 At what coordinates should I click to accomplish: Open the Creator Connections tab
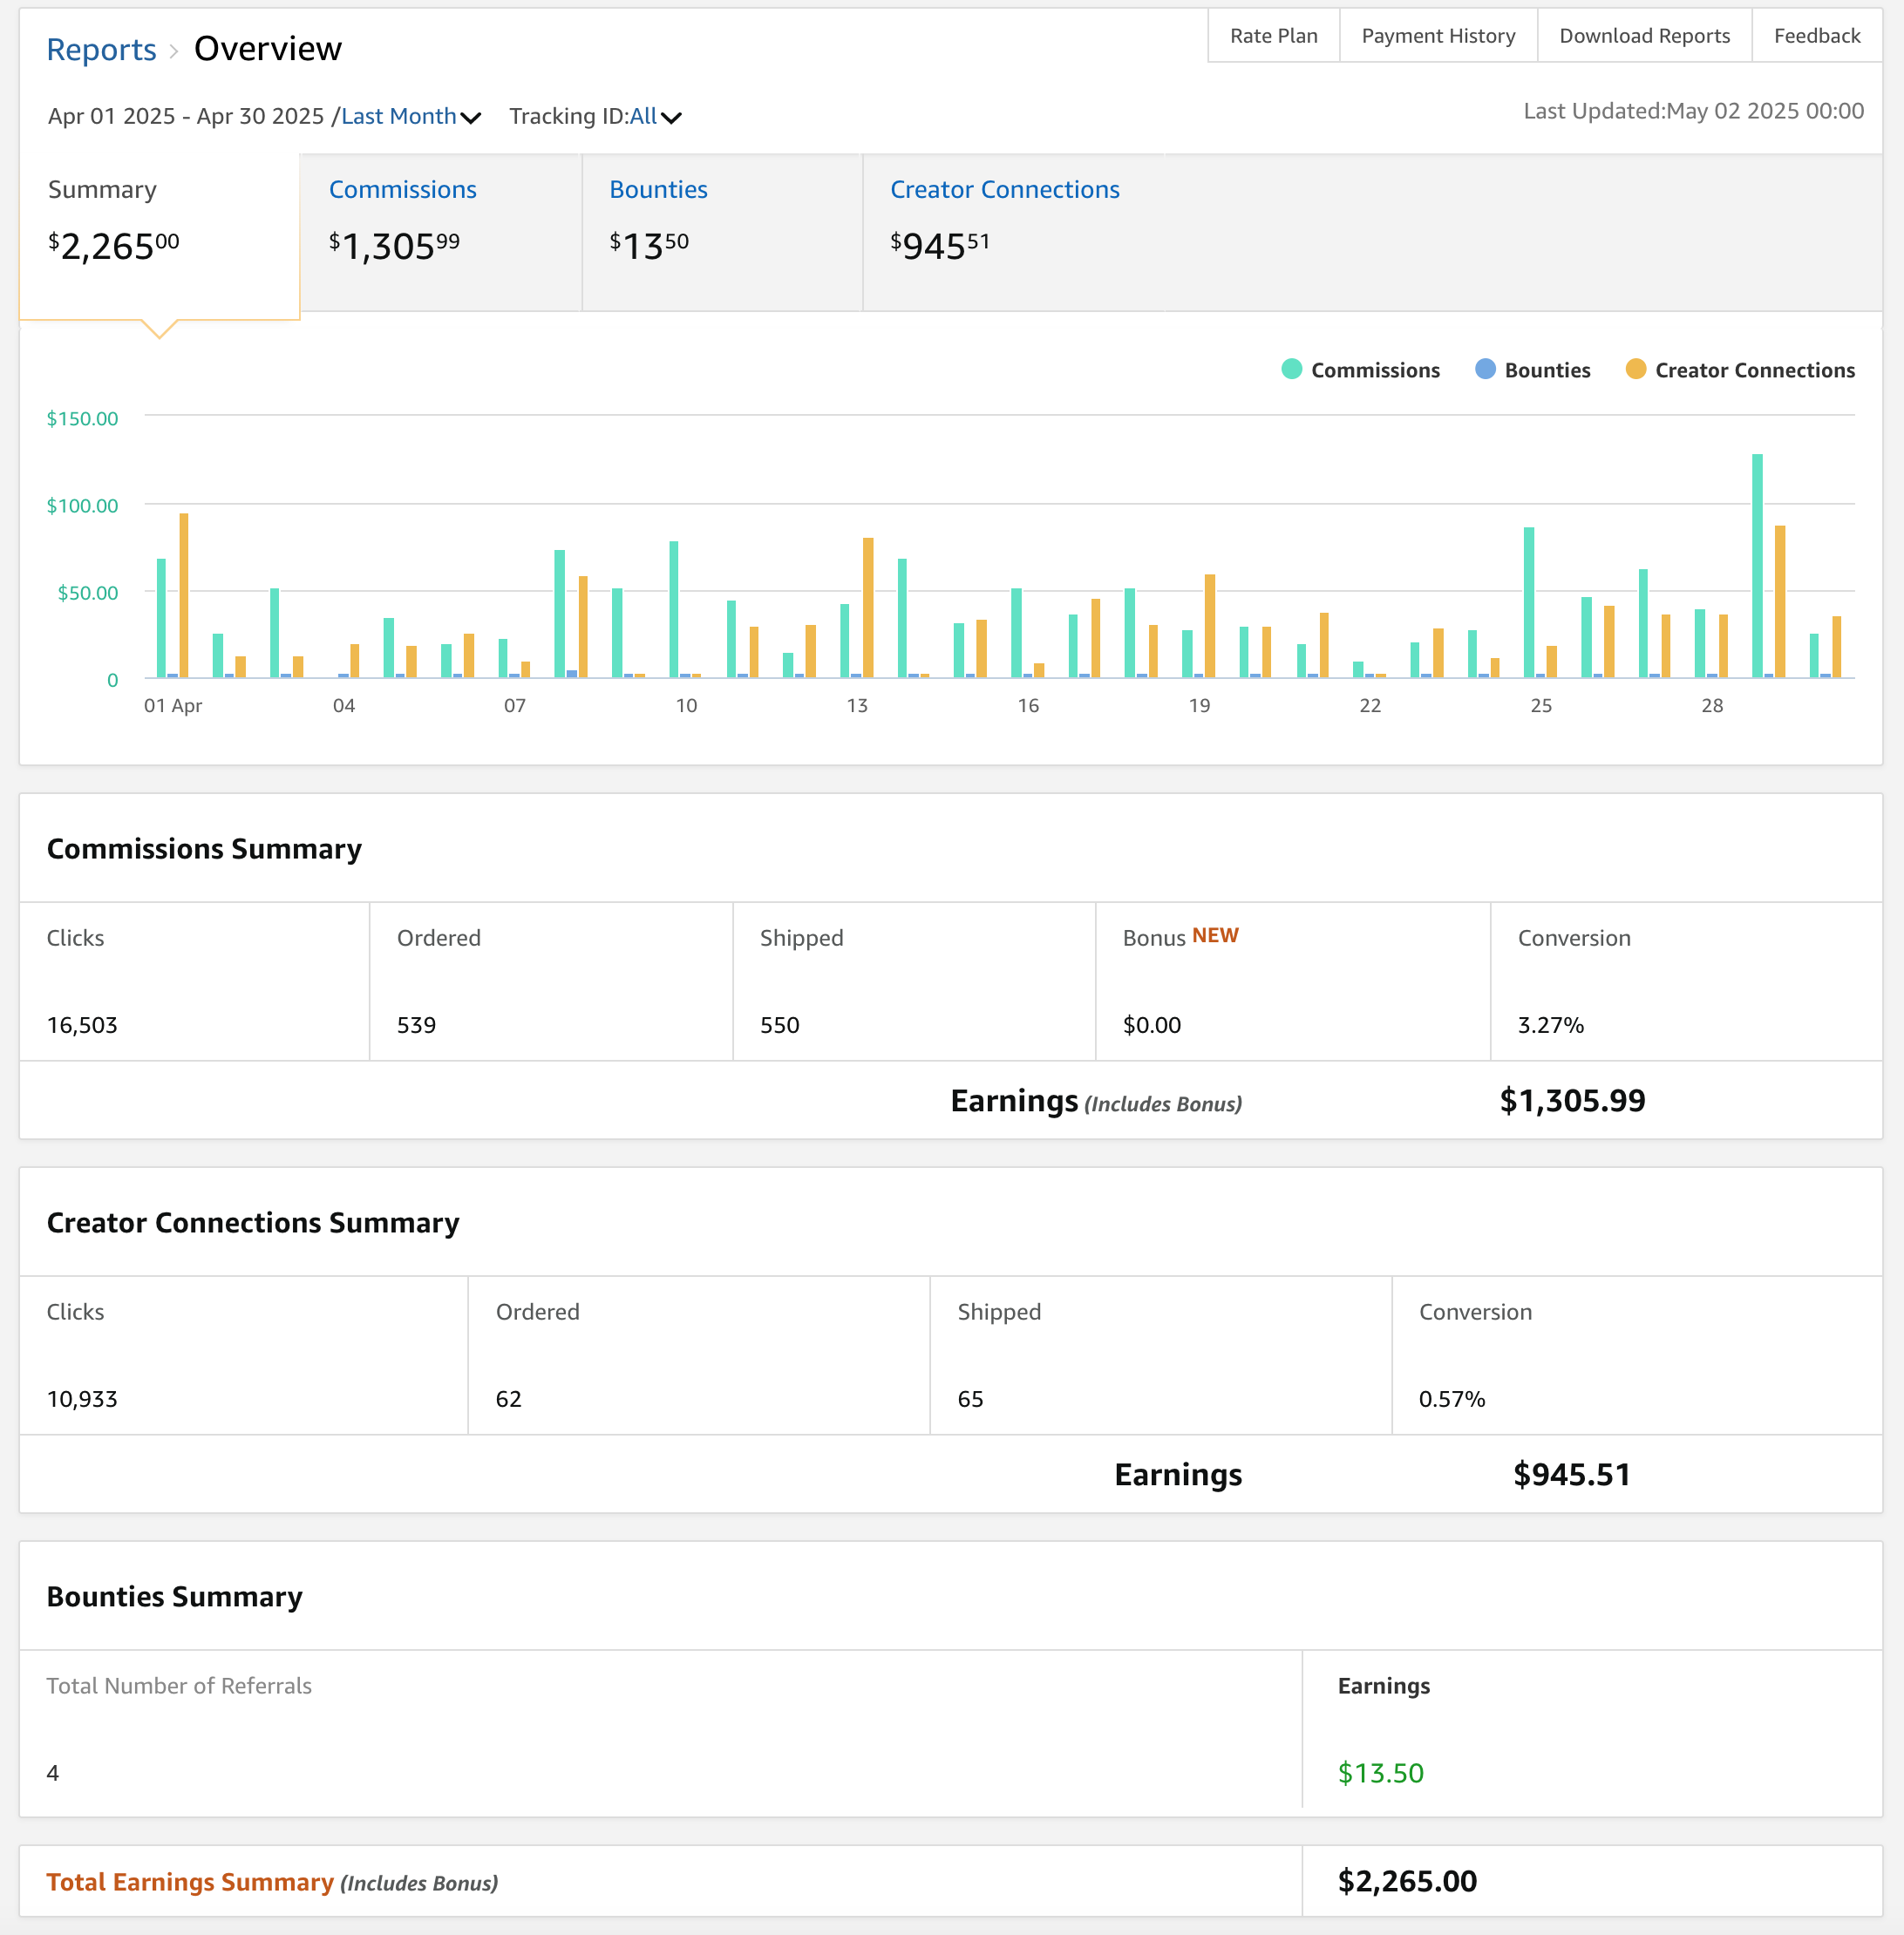pos(1004,189)
